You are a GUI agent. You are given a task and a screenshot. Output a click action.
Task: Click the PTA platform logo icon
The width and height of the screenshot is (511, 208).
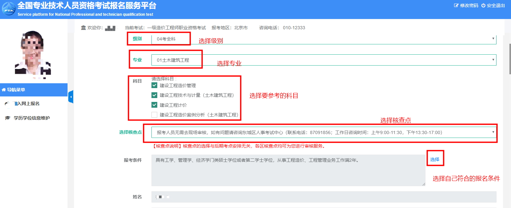[9, 9]
